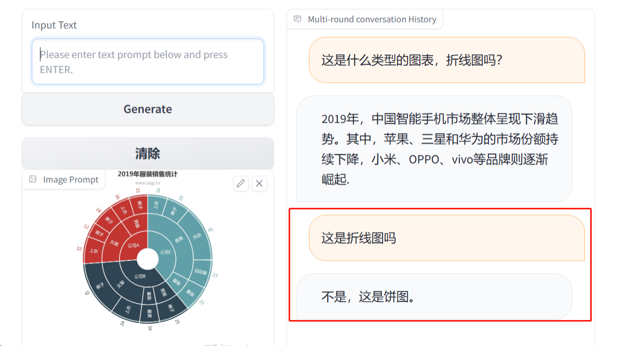
Task: Select the teal 公司C chart segment
Action: (166, 252)
